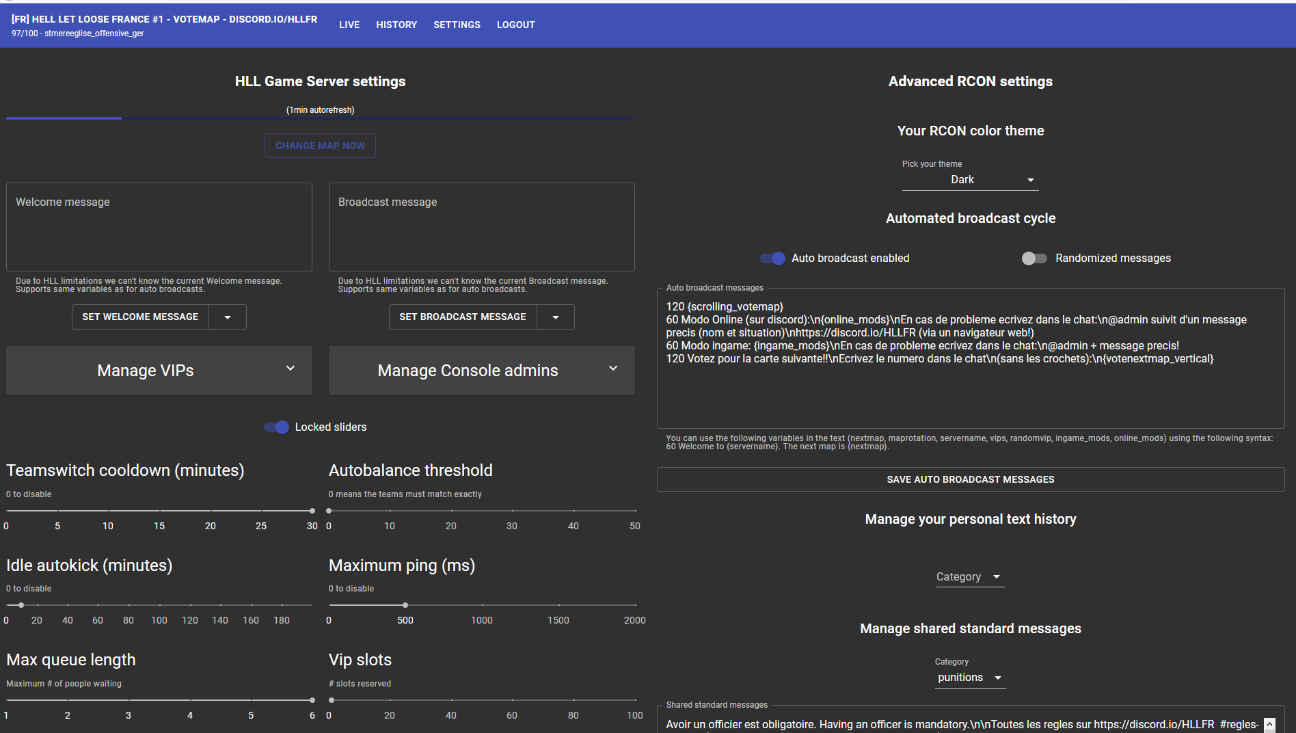Toggle the Locked sliders switch
The height and width of the screenshot is (733, 1296).
277,427
